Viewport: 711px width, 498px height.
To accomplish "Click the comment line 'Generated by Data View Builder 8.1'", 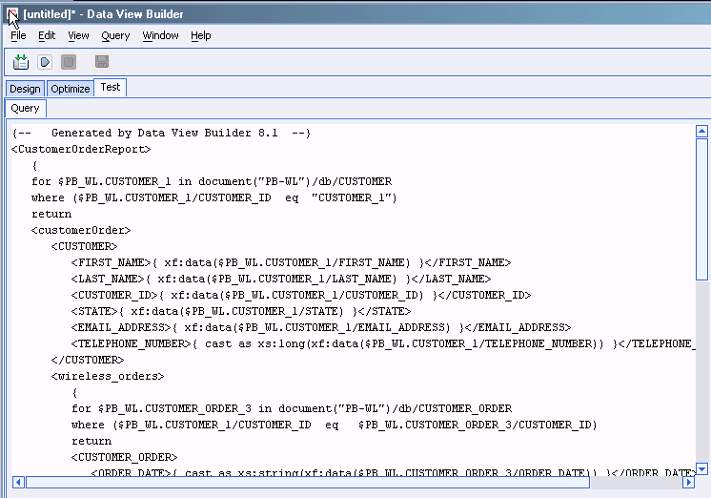I will click(161, 133).
